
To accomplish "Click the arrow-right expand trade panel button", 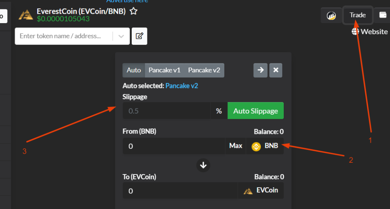I will click(x=261, y=70).
